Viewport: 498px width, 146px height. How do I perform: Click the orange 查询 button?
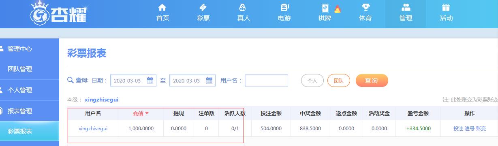(372, 80)
